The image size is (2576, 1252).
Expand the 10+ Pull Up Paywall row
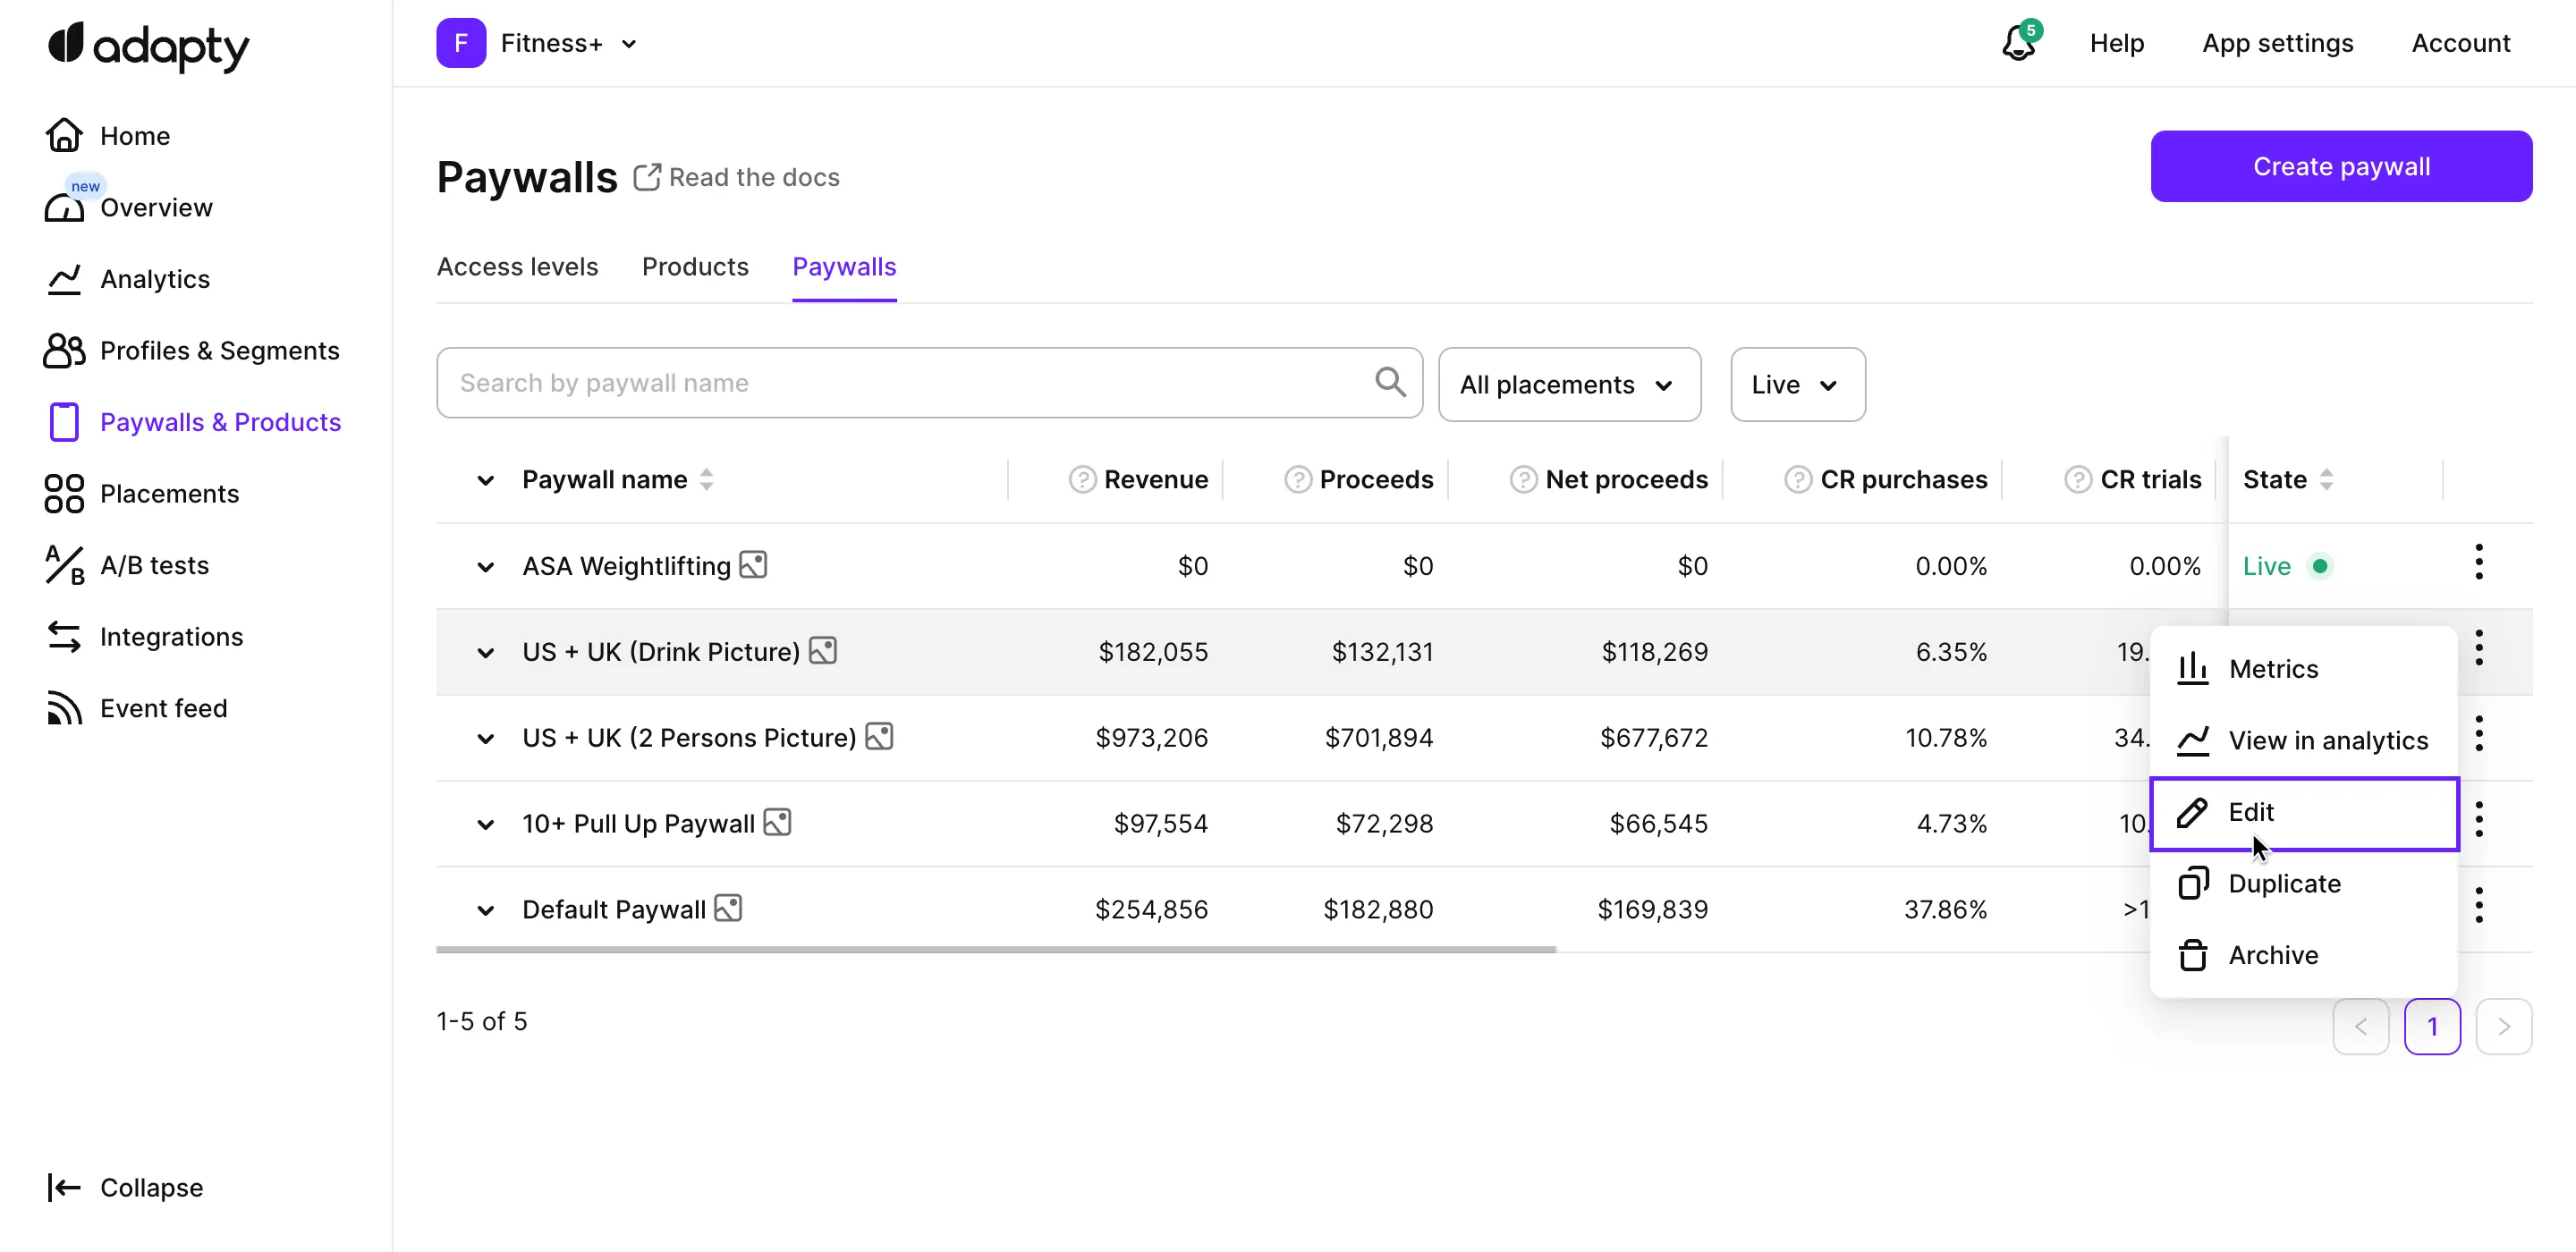point(485,824)
